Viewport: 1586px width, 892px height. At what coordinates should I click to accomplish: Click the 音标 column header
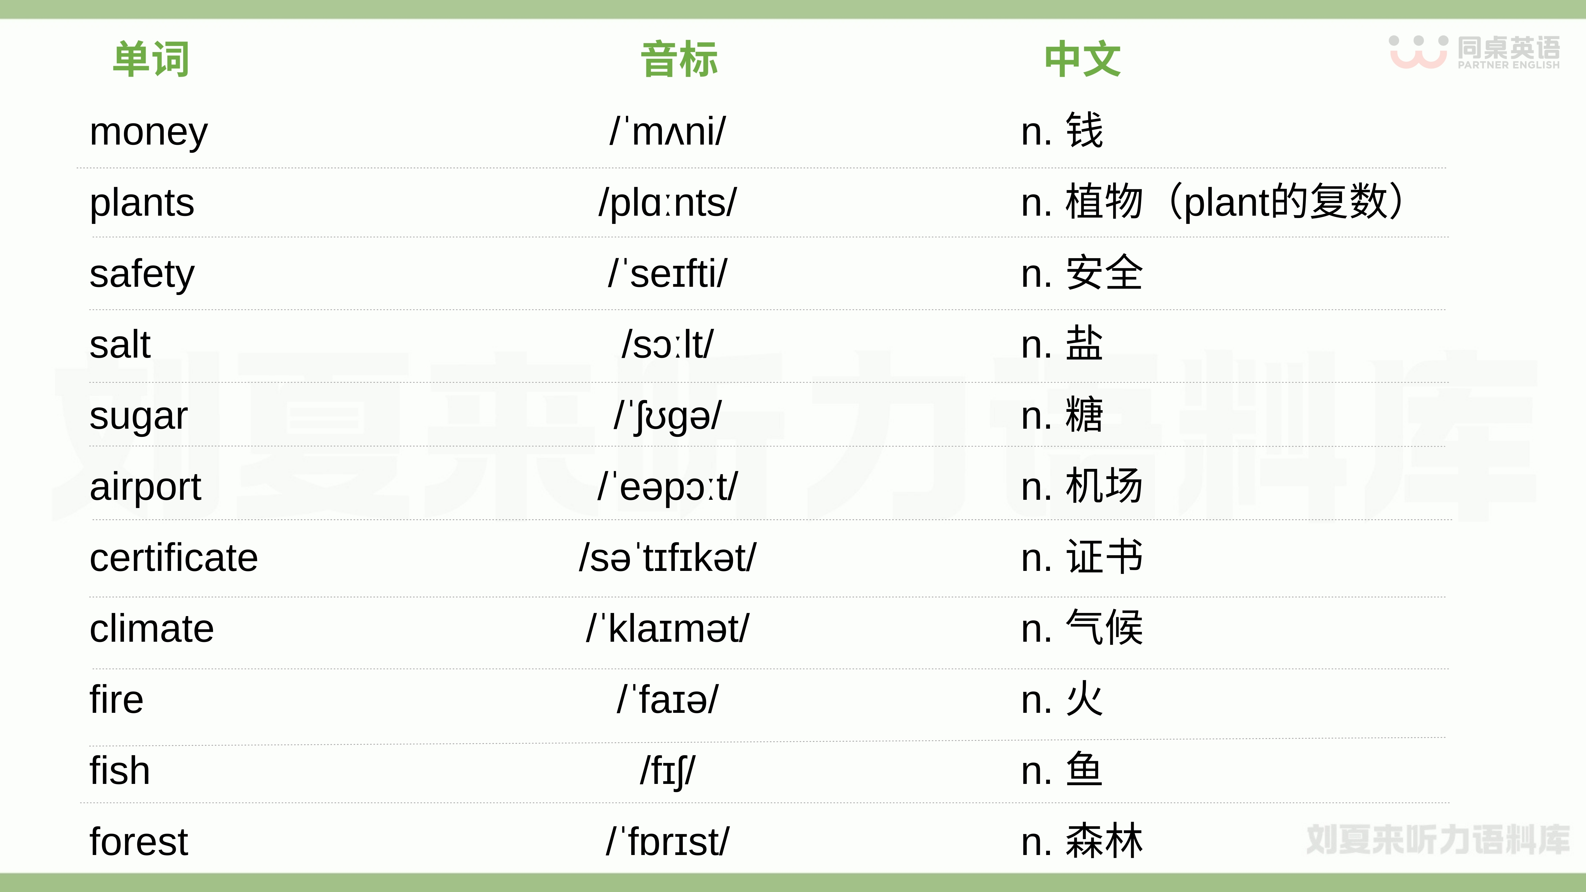(x=679, y=59)
